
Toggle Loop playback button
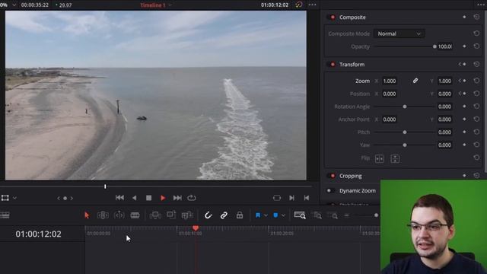coord(192,198)
